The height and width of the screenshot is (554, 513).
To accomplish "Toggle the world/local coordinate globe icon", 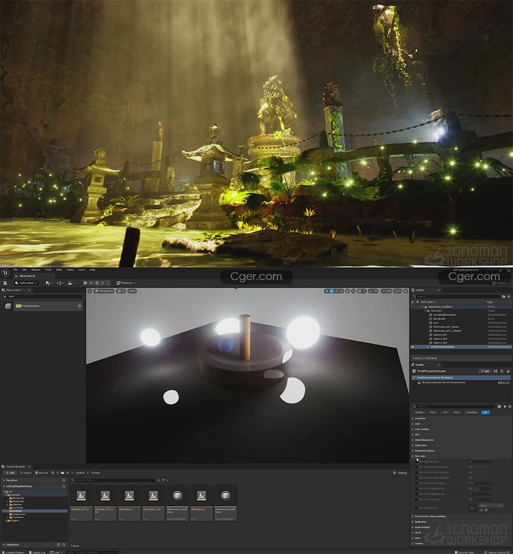I will pos(347,291).
